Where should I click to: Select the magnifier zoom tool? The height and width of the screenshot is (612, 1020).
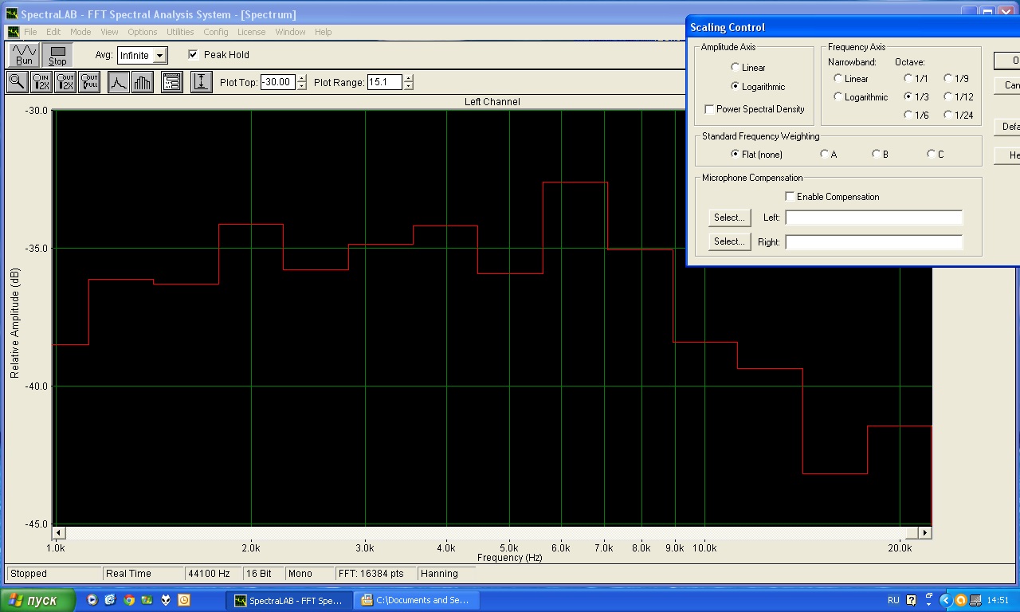tap(17, 82)
